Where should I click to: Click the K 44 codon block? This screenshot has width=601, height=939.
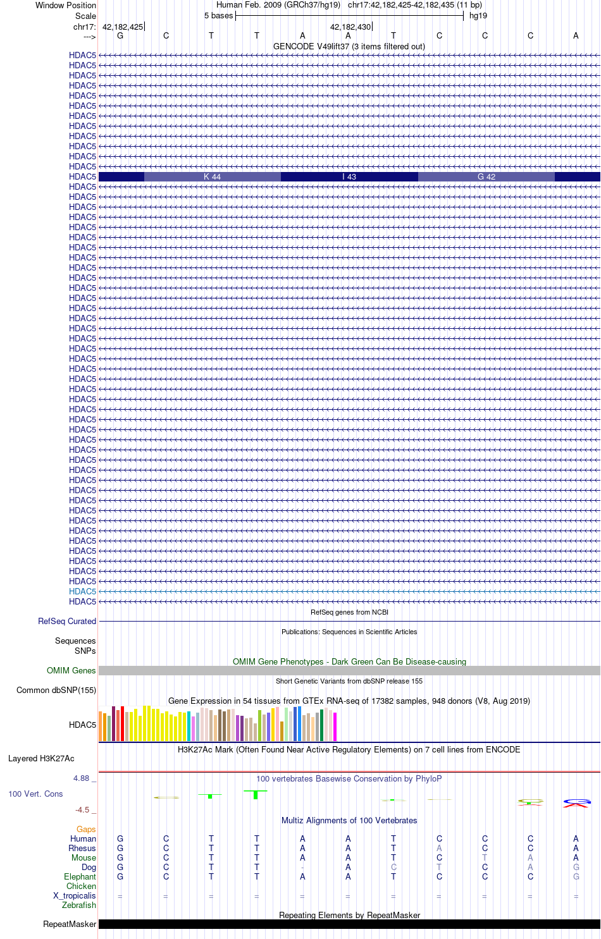(213, 177)
